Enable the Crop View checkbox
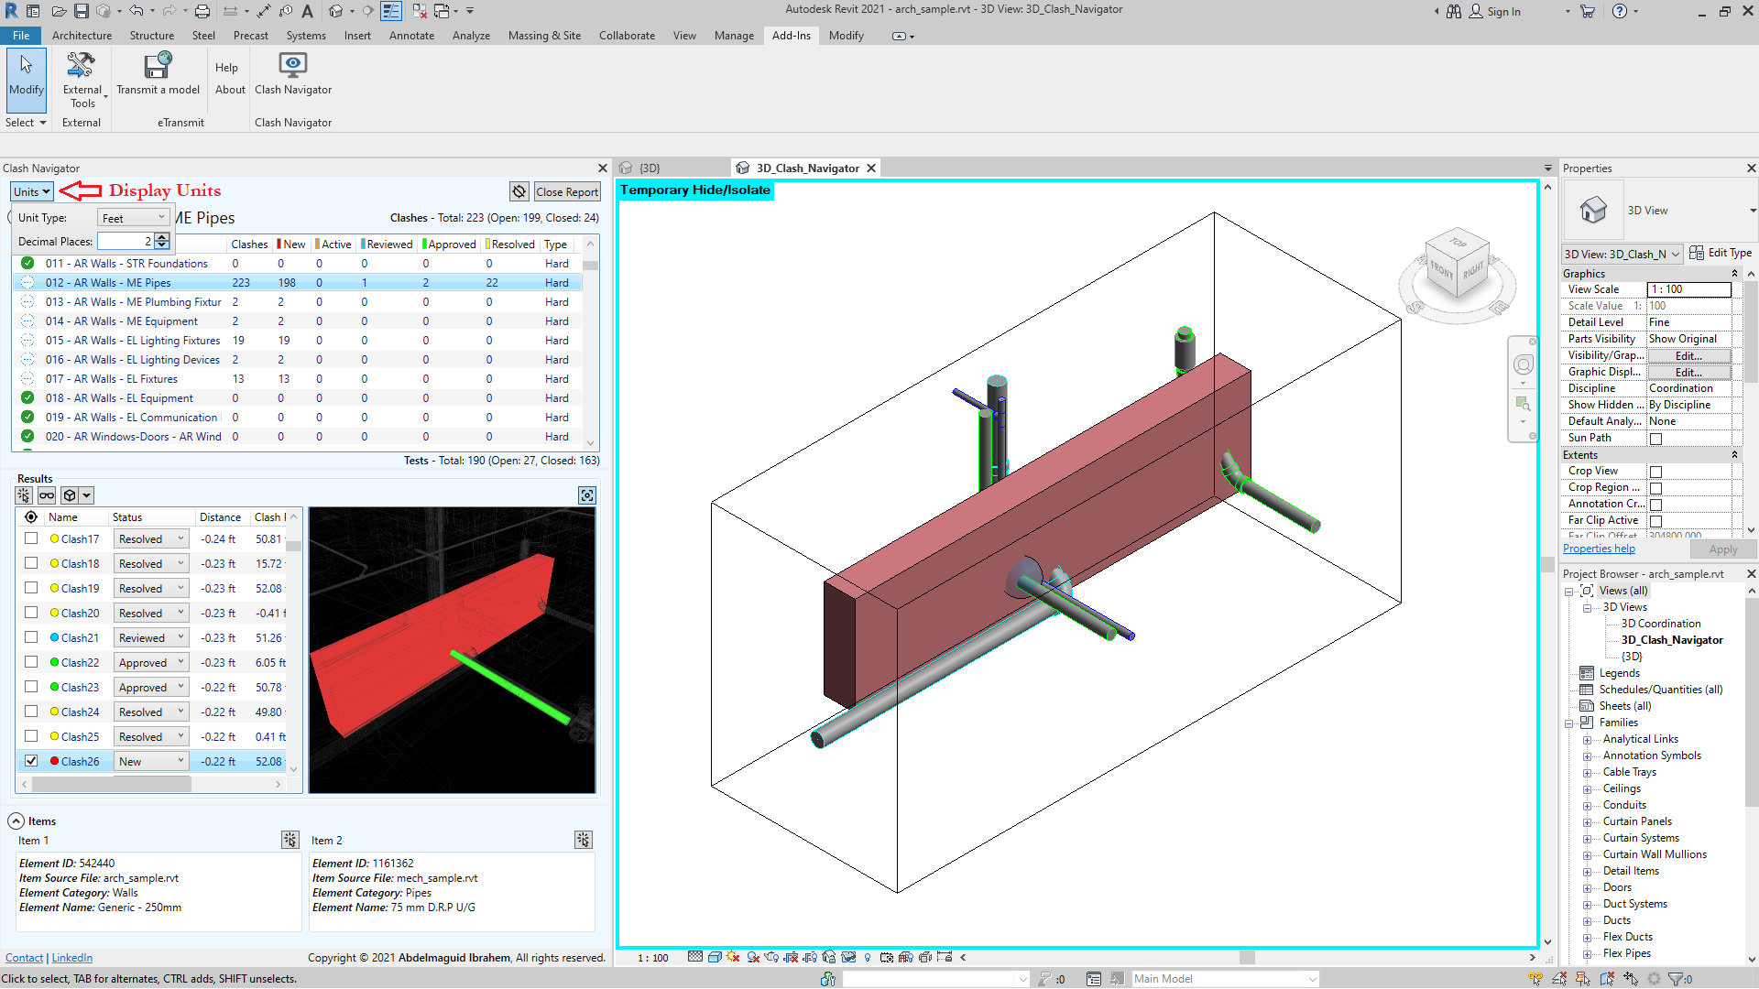The height and width of the screenshot is (989, 1759). [x=1655, y=472]
